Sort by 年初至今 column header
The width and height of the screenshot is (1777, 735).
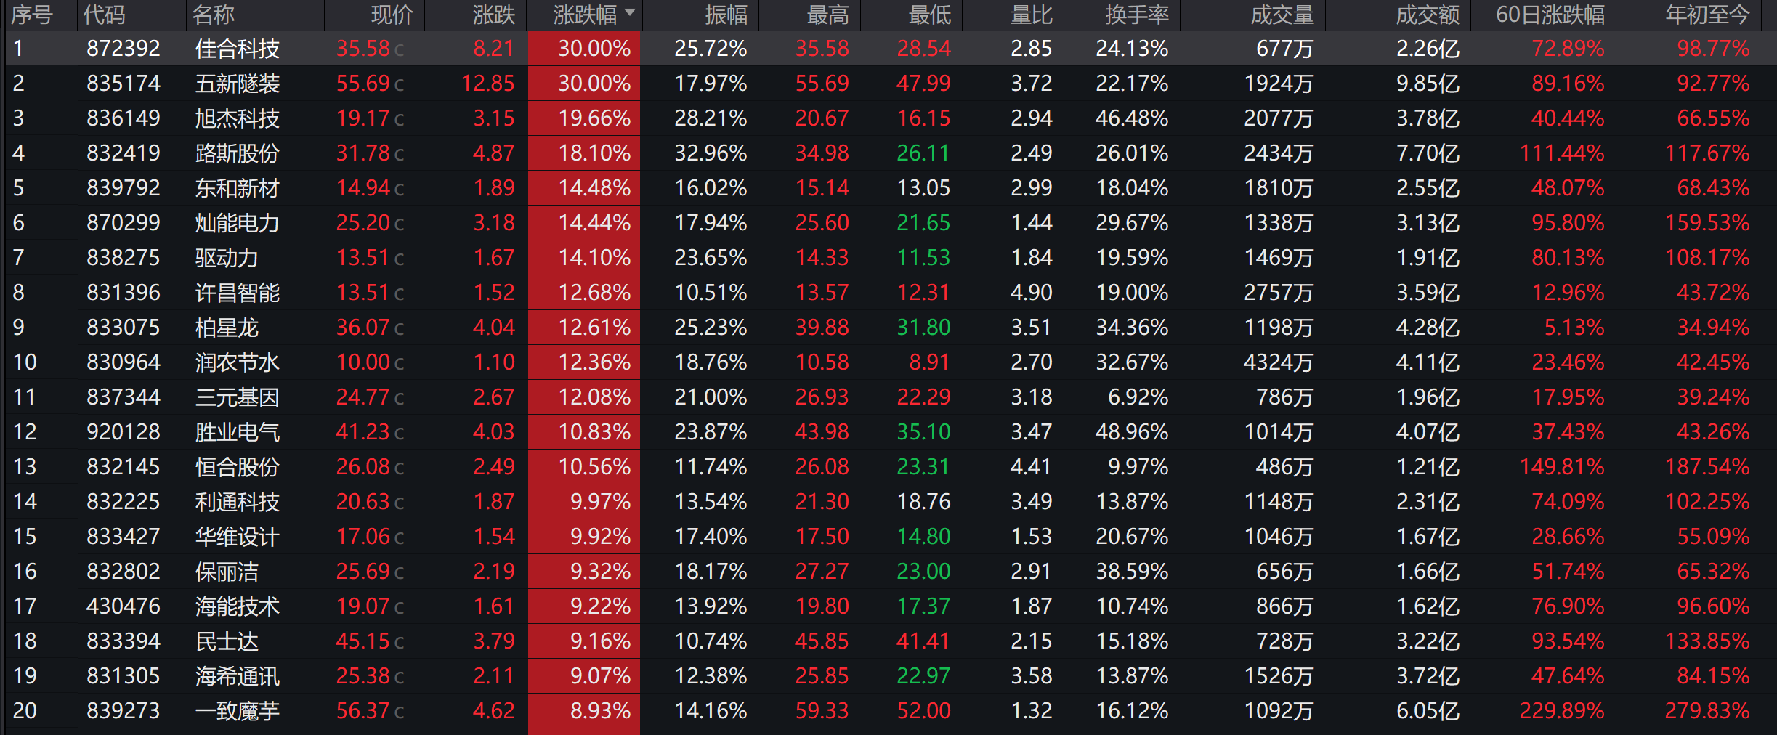point(1707,15)
